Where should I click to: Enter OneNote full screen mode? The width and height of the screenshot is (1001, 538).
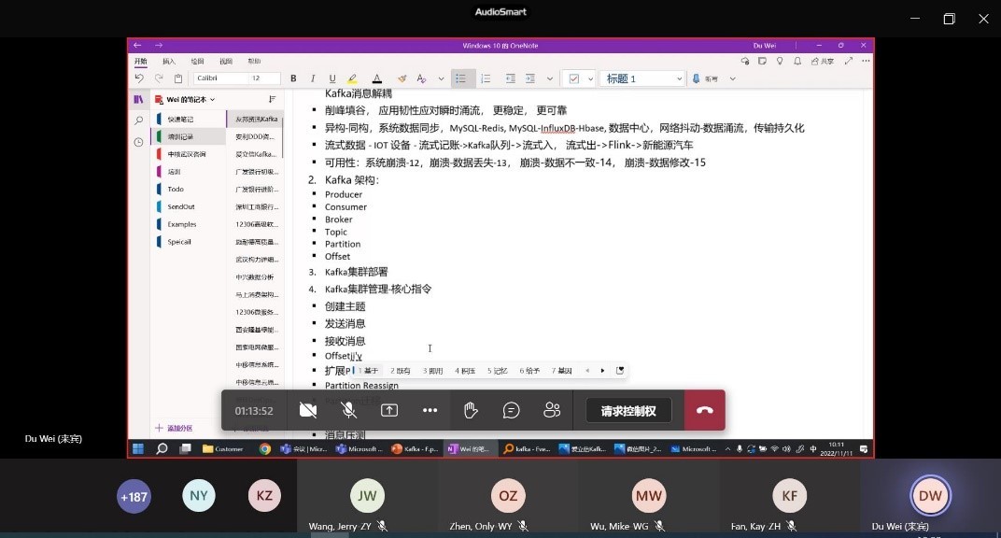[849, 62]
